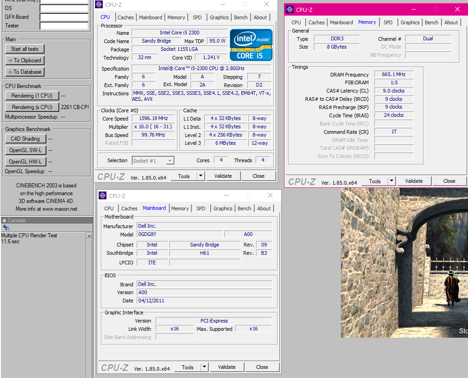Click the CPU-Z app icon in Memory window title bar
The image size is (468, 378).
coord(290,9)
